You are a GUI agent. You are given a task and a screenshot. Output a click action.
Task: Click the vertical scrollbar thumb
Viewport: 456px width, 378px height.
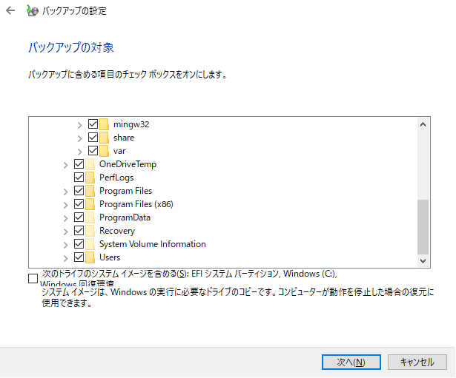click(423, 227)
